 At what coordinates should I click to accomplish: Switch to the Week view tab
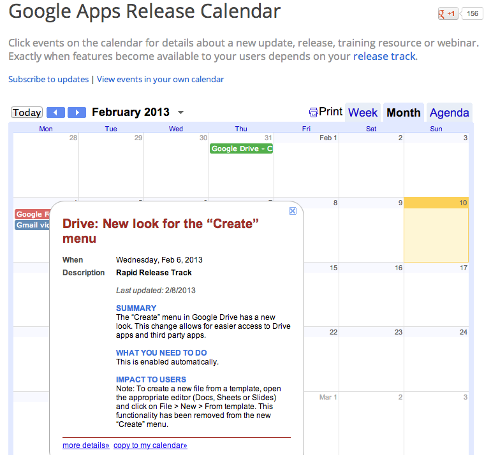363,113
